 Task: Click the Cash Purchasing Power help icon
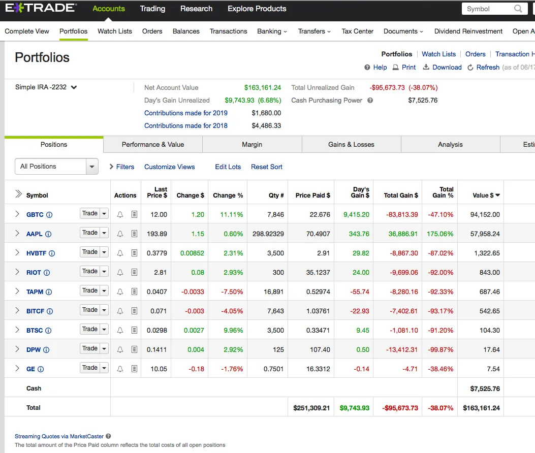pyautogui.click(x=370, y=100)
